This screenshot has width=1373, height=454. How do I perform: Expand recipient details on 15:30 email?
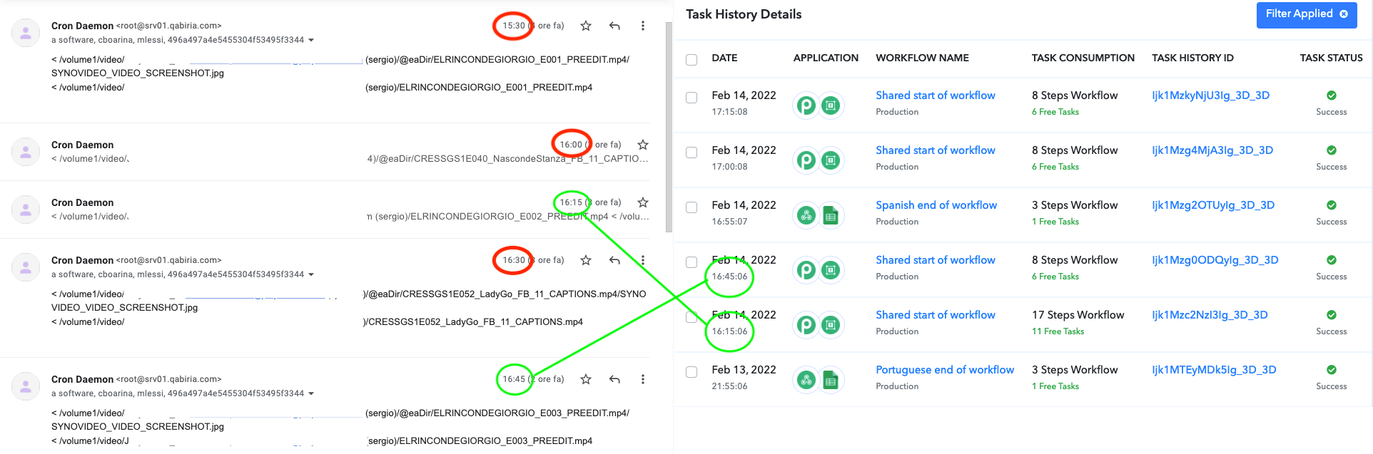click(x=311, y=40)
